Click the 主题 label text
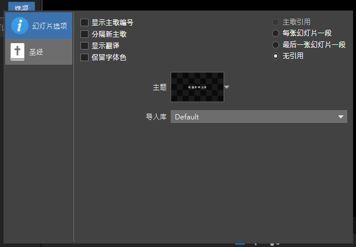 (159, 87)
